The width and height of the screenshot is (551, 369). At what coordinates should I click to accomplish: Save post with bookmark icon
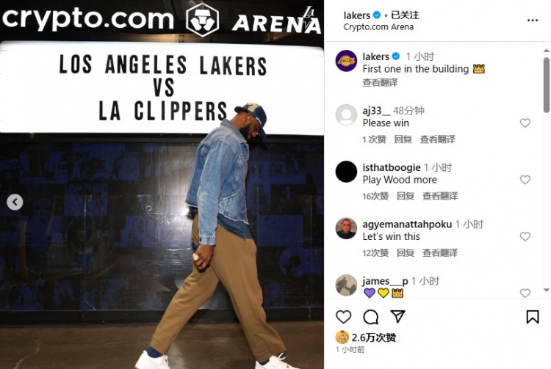(x=533, y=317)
